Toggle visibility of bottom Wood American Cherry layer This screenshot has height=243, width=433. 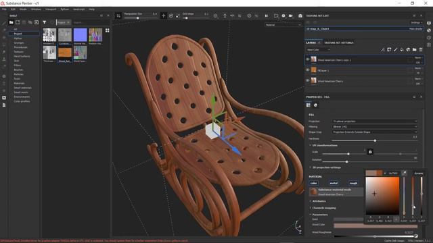click(307, 80)
